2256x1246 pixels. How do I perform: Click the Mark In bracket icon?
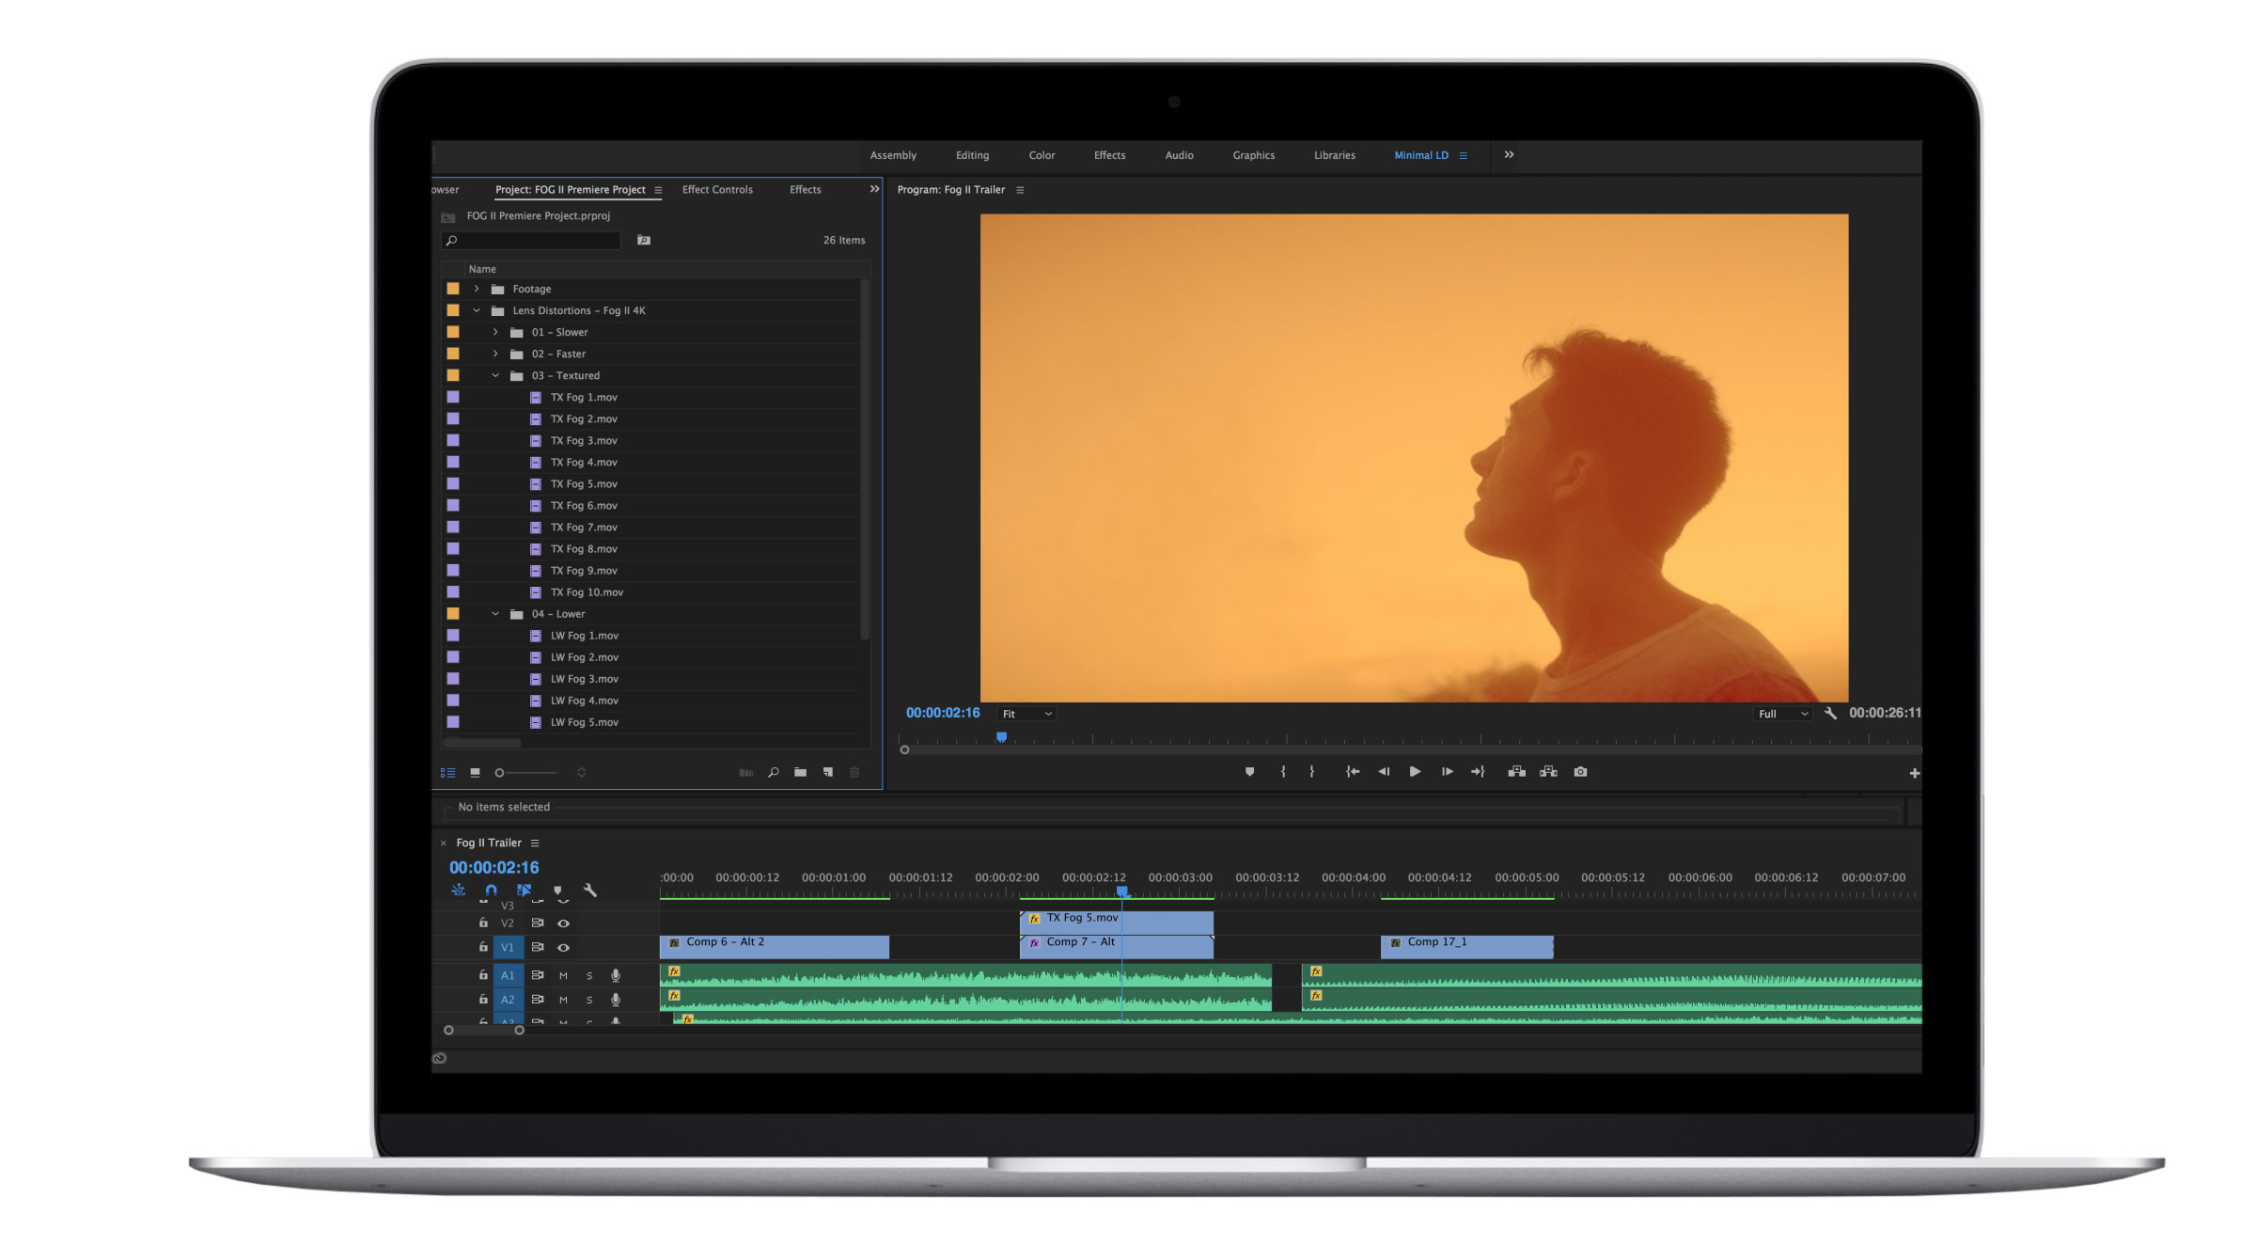[1283, 772]
